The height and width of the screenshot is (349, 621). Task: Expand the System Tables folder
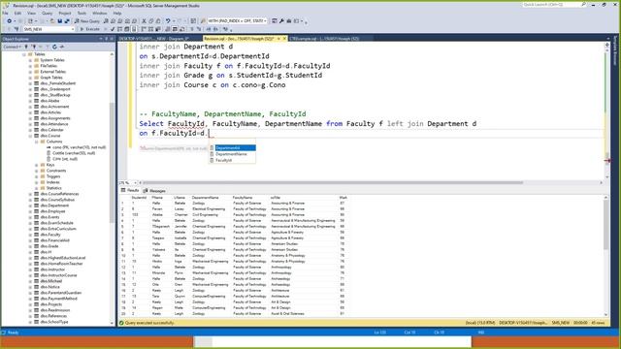coord(30,60)
